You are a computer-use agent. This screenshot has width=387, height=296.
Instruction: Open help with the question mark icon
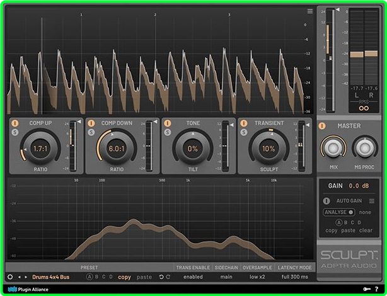[x=377, y=289]
